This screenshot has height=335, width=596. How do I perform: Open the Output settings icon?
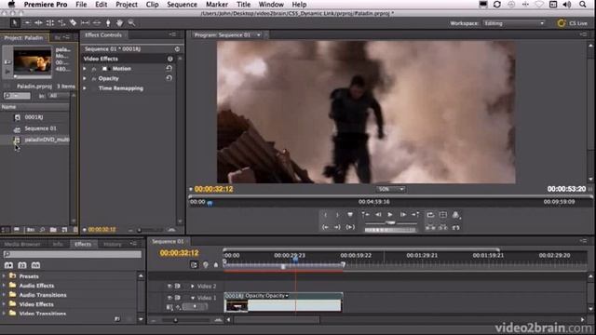(455, 215)
